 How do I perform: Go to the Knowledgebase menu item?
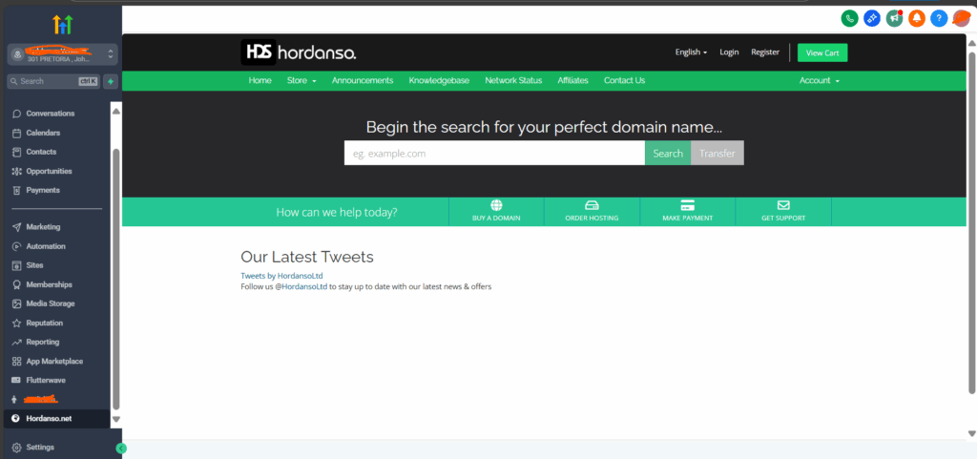click(x=439, y=81)
